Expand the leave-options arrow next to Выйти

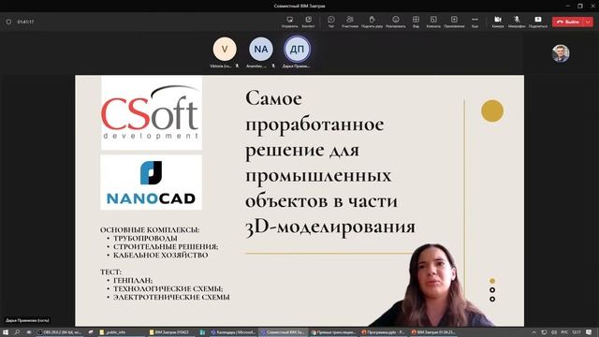589,22
